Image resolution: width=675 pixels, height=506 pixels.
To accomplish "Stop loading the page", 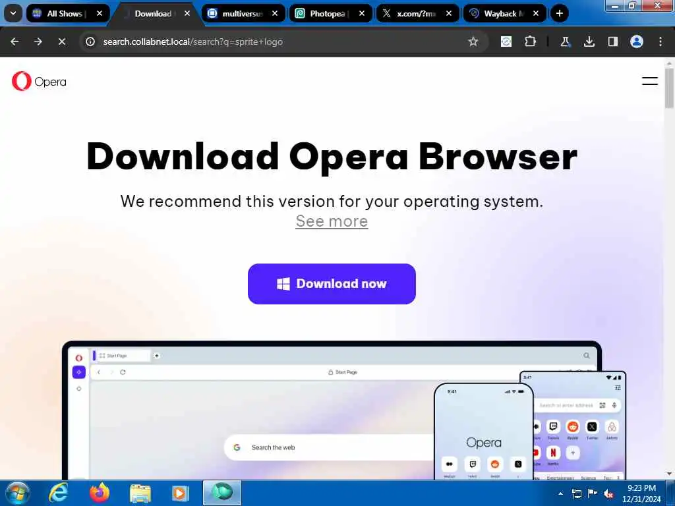I will 62,42.
